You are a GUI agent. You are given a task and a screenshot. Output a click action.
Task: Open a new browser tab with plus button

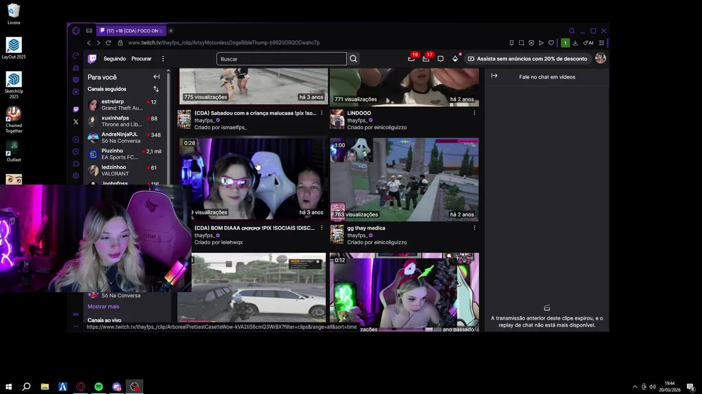coord(171,31)
